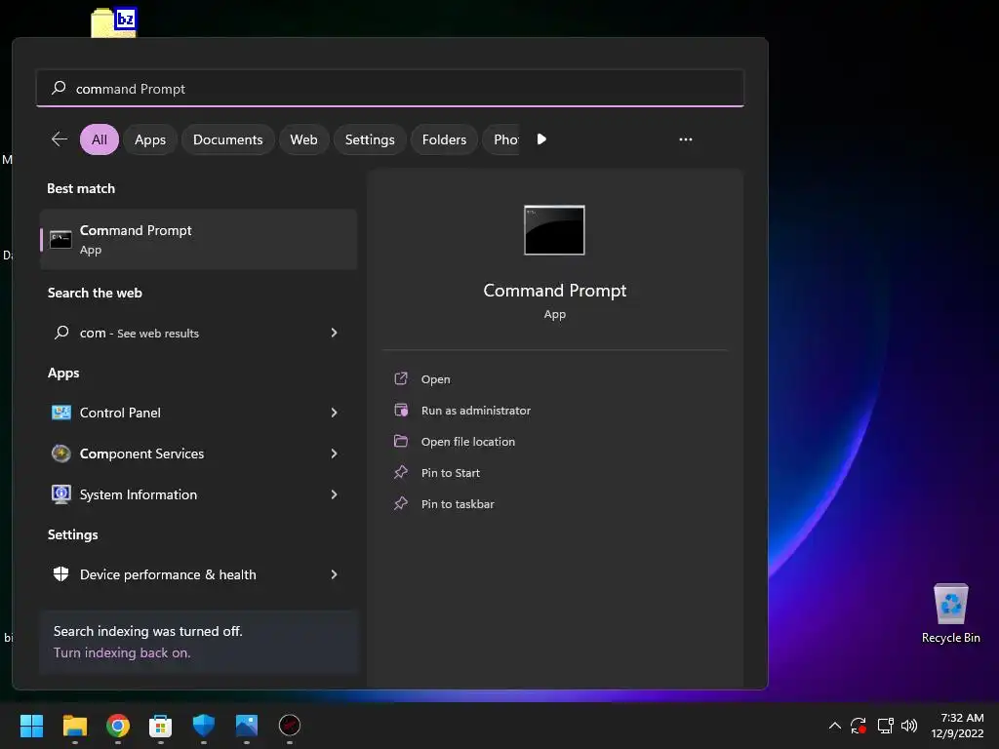Open Google Chrome from the taskbar

(x=118, y=726)
